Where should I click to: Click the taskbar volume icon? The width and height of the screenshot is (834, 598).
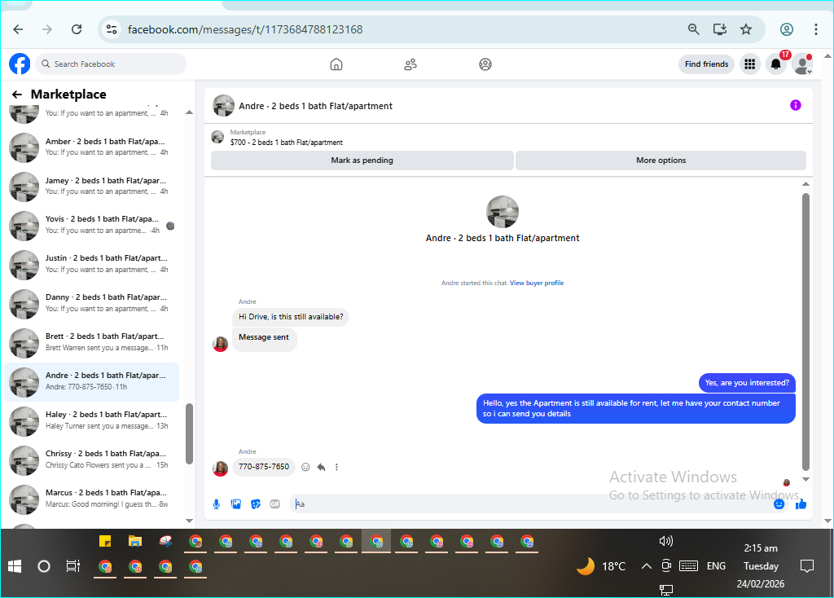coord(666,541)
